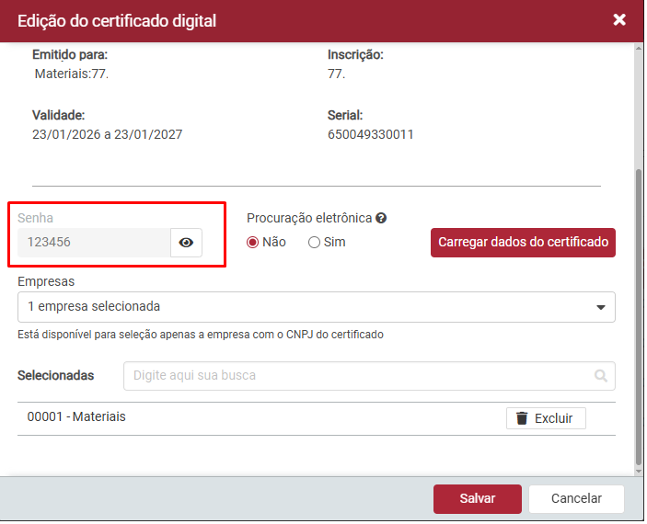The image size is (647, 524).
Task: Click the Cancelar button
Action: 576,499
